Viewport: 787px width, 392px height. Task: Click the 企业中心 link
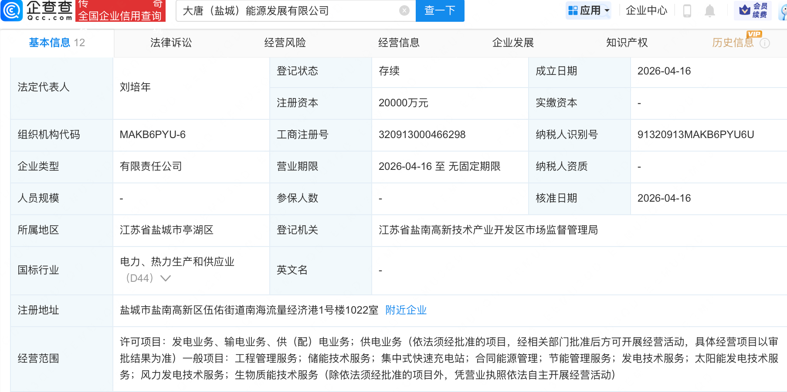pos(646,10)
